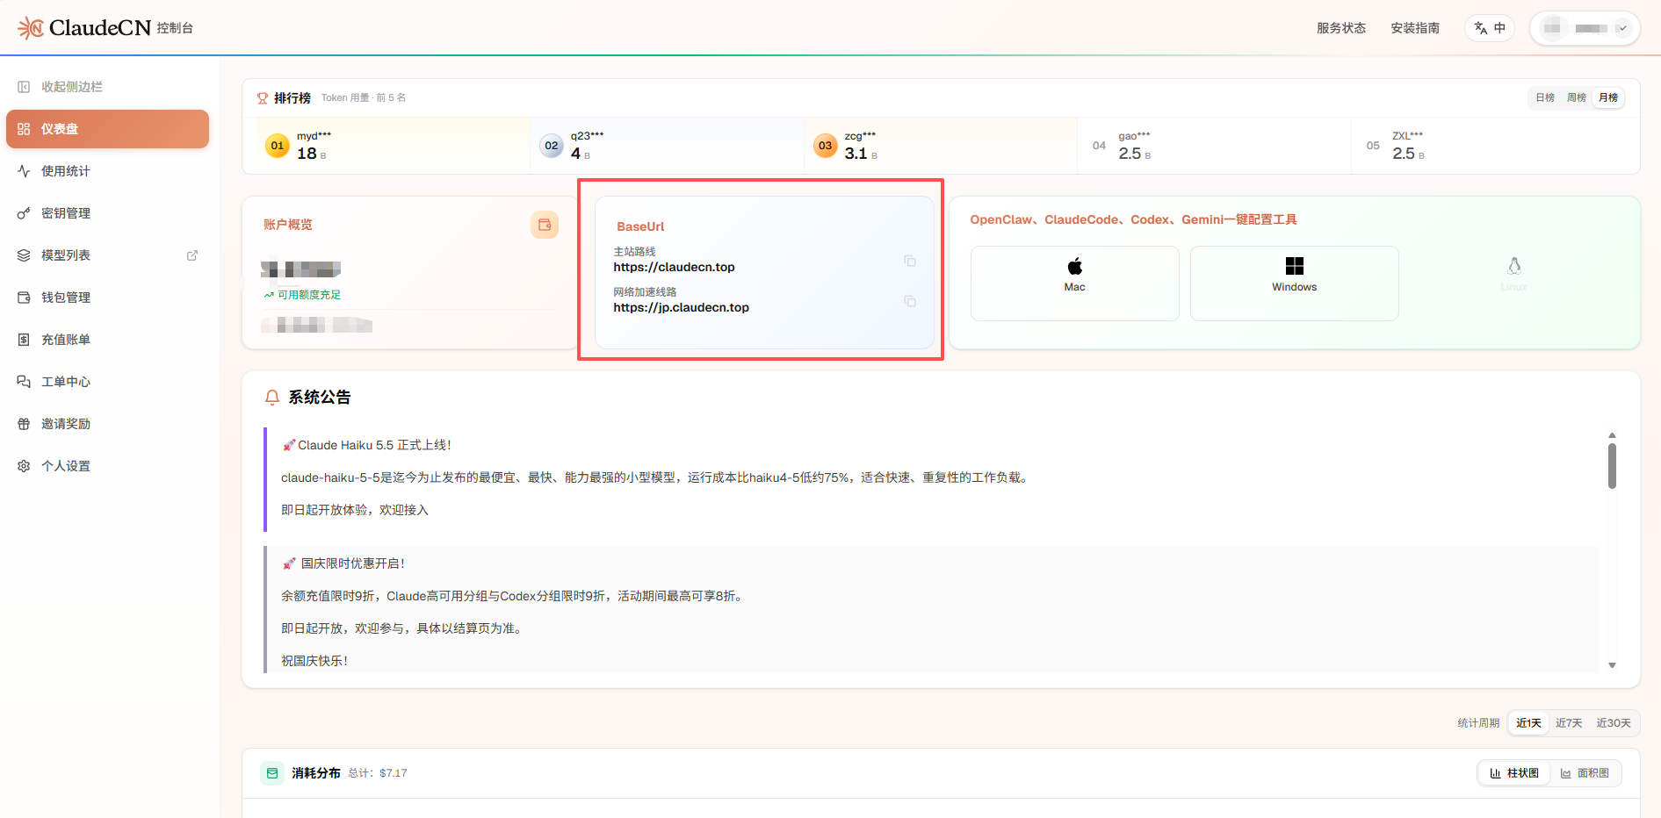This screenshot has width=1661, height=818.
Task: Open 个人设置 personal settings
Action: (107, 466)
